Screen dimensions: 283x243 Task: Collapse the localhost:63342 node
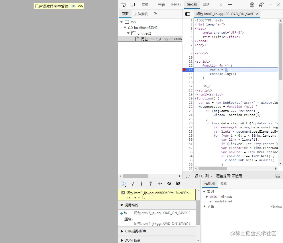[x=125, y=27]
